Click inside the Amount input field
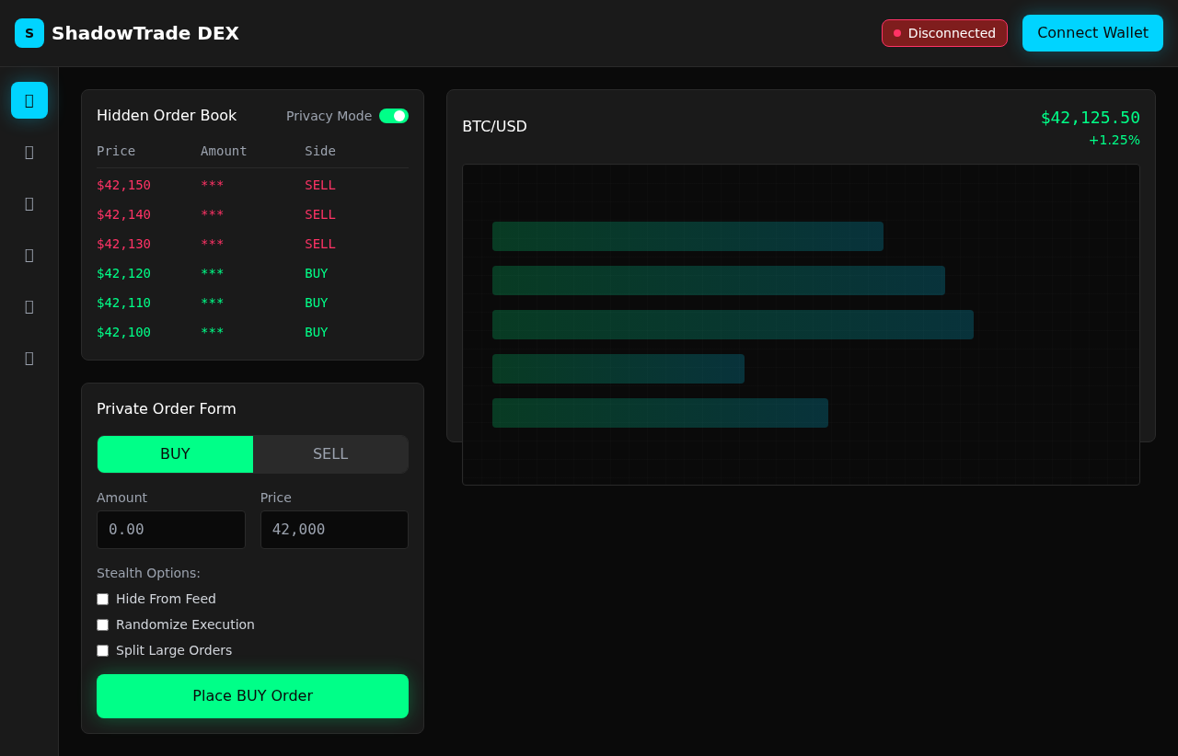 click(x=170, y=530)
